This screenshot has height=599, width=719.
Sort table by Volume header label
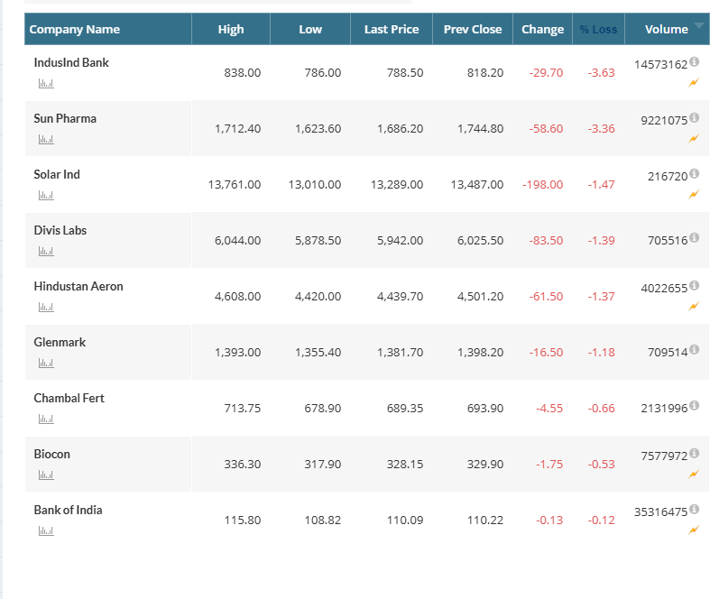667,30
